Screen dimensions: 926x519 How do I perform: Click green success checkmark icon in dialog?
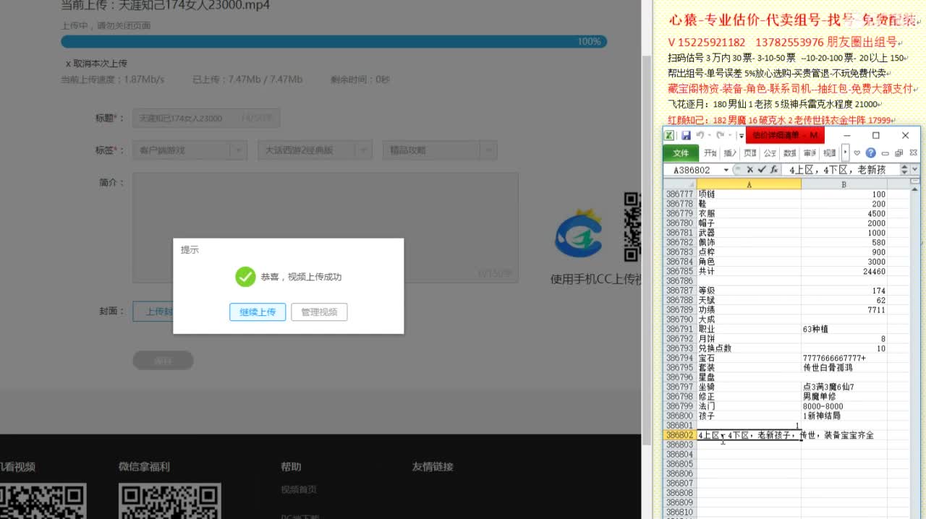tap(245, 277)
